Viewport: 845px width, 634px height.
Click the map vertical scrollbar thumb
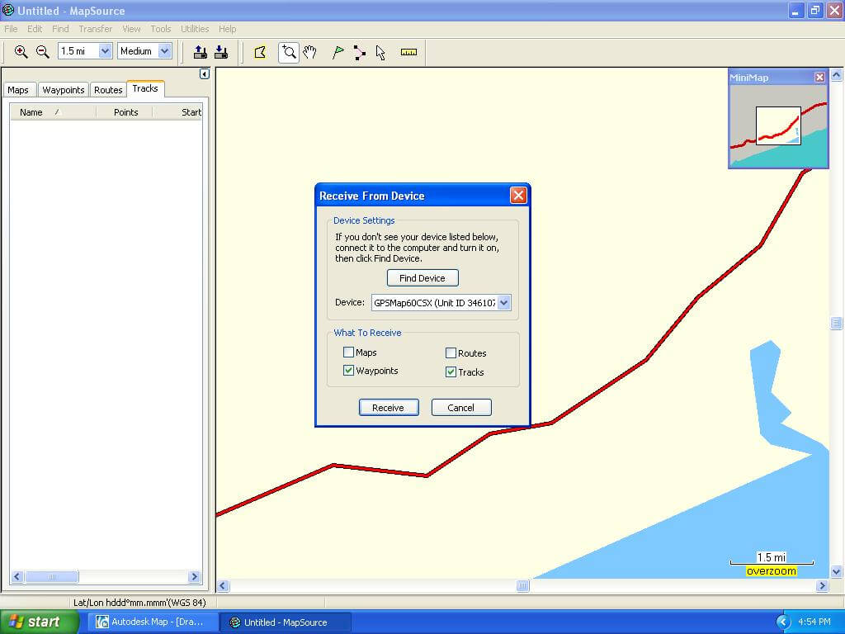click(837, 323)
